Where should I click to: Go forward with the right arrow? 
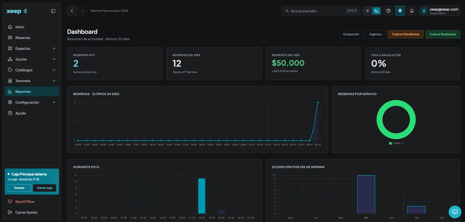(83, 11)
